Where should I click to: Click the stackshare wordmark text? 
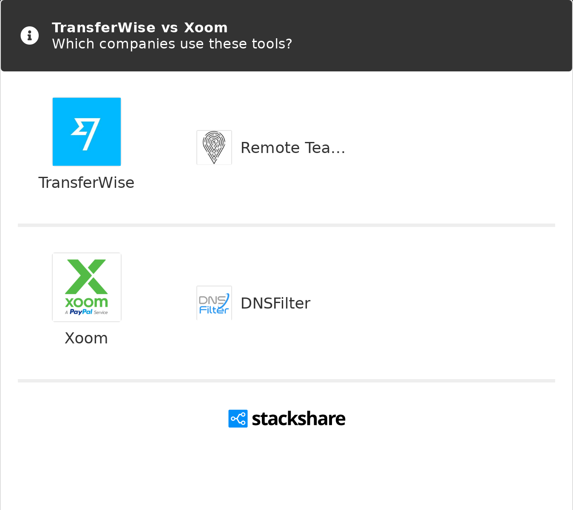click(298, 419)
